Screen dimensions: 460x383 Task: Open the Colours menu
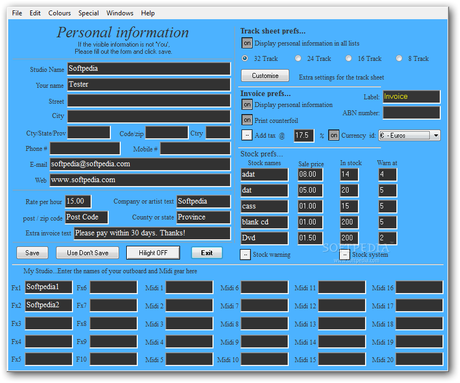[59, 13]
